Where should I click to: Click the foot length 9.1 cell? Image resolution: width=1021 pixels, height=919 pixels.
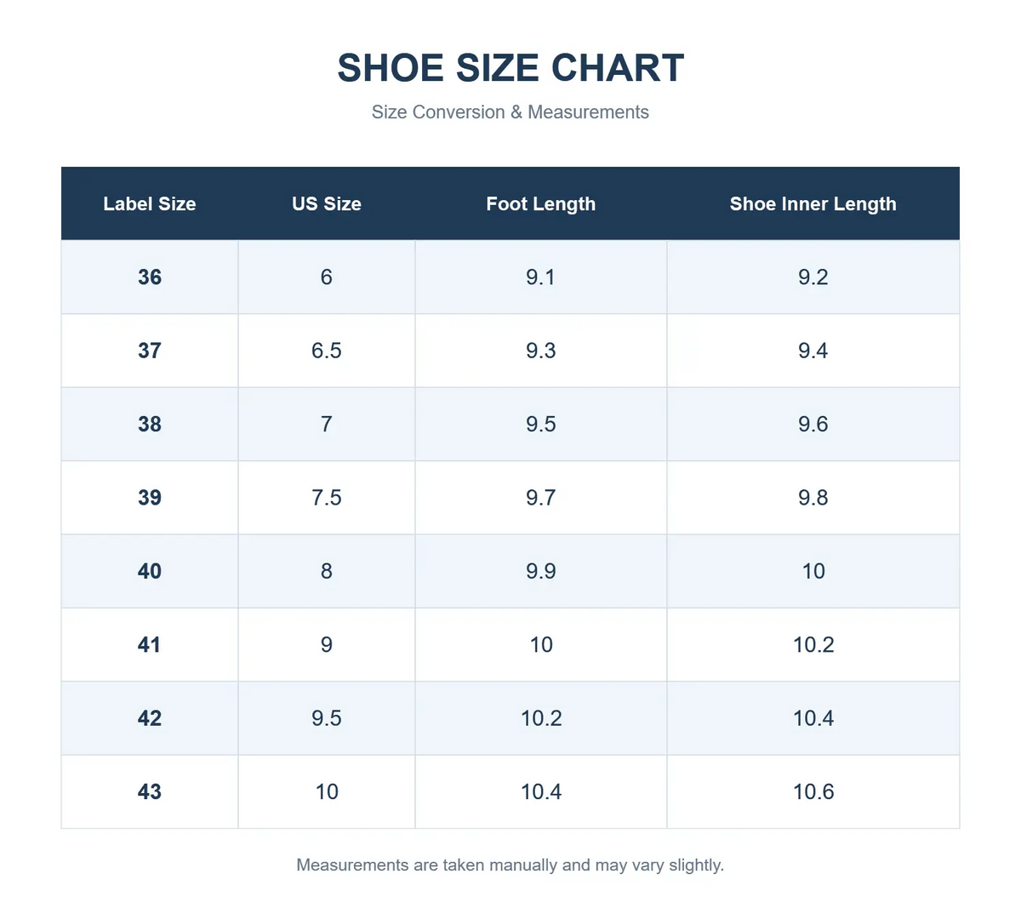[541, 277]
